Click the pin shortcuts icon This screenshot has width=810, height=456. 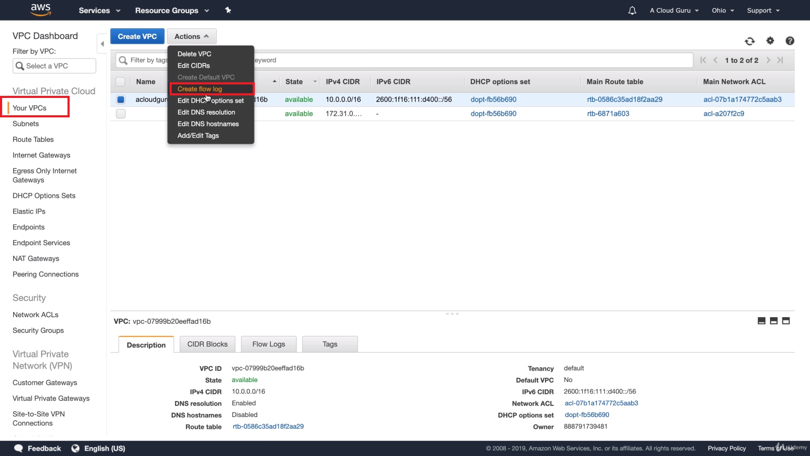click(228, 10)
